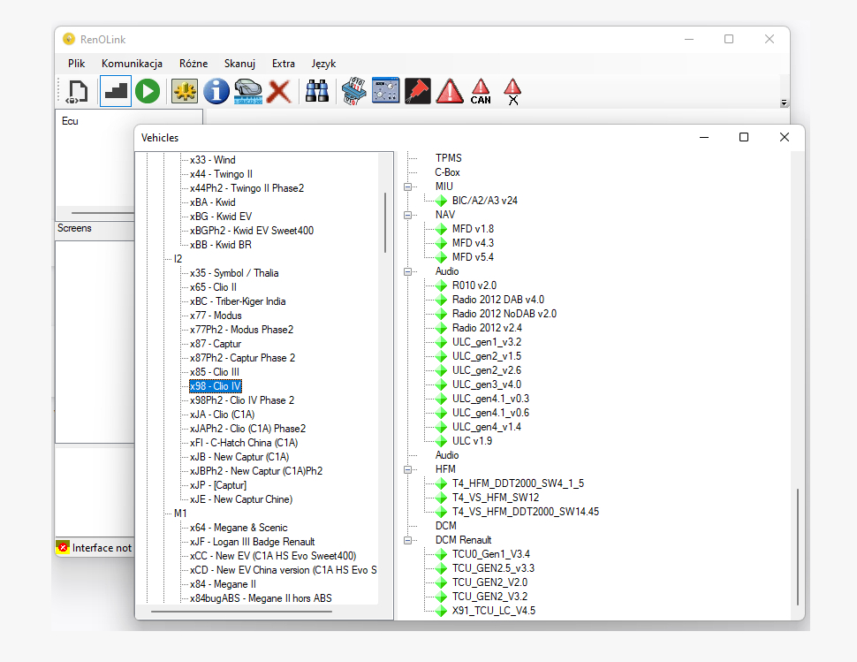The image size is (857, 662).
Task: Click the CAN warning triangle icon
Action: pos(481,91)
